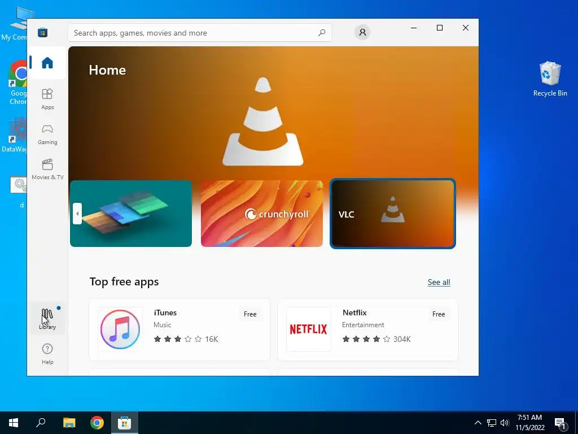Open the Home tab in Store sidebar
The width and height of the screenshot is (578, 434).
click(x=47, y=63)
